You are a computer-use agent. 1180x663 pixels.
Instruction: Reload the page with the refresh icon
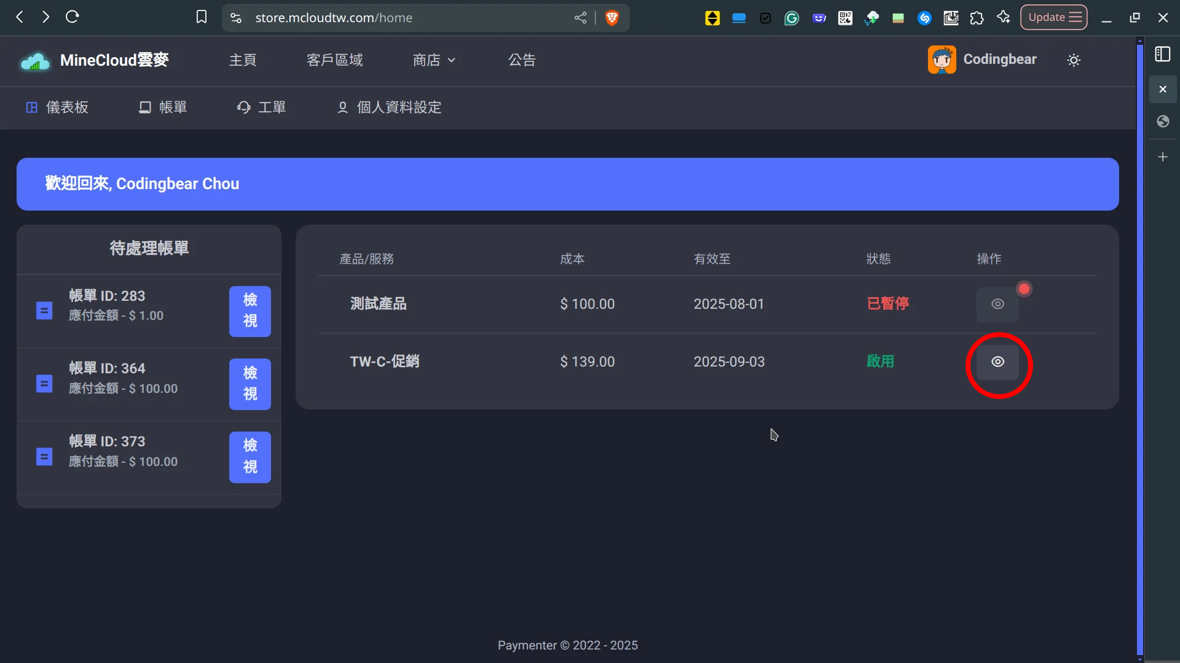tap(73, 17)
